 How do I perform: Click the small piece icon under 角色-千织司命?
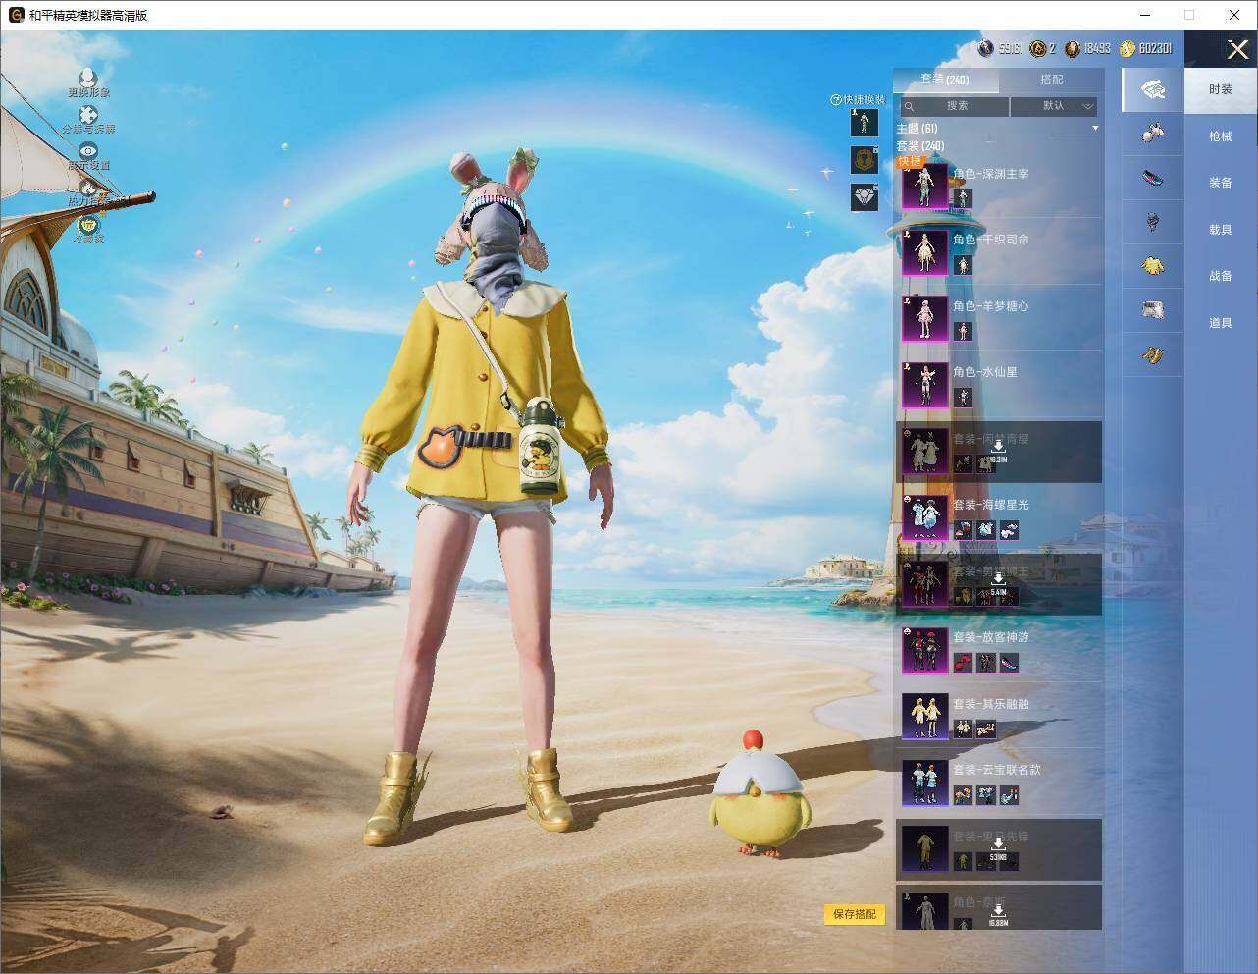[963, 266]
